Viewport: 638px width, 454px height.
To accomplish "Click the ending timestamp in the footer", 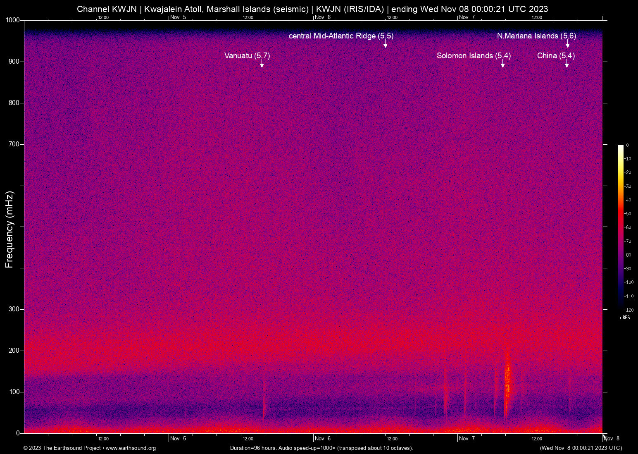I will (x=581, y=448).
